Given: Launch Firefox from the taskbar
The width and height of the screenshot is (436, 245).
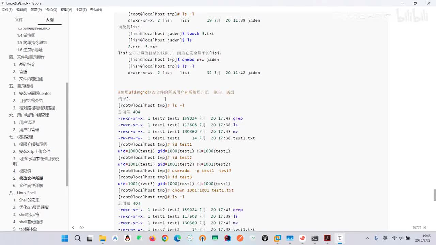Looking at the screenshot, I should [152, 238].
